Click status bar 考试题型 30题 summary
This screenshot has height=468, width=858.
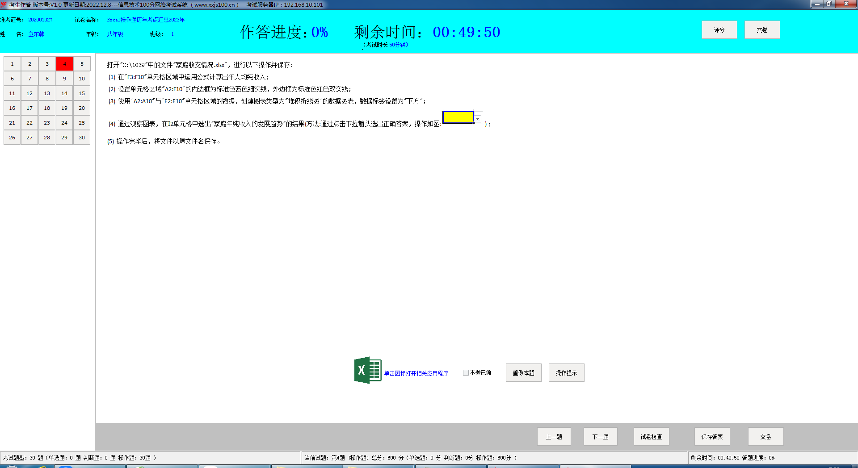point(80,458)
